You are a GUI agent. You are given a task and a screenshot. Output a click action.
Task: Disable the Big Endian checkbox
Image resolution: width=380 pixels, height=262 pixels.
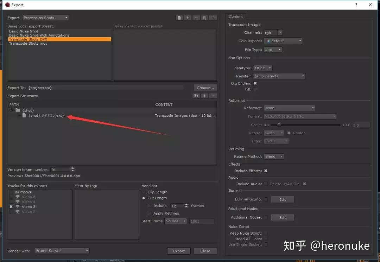255,83
